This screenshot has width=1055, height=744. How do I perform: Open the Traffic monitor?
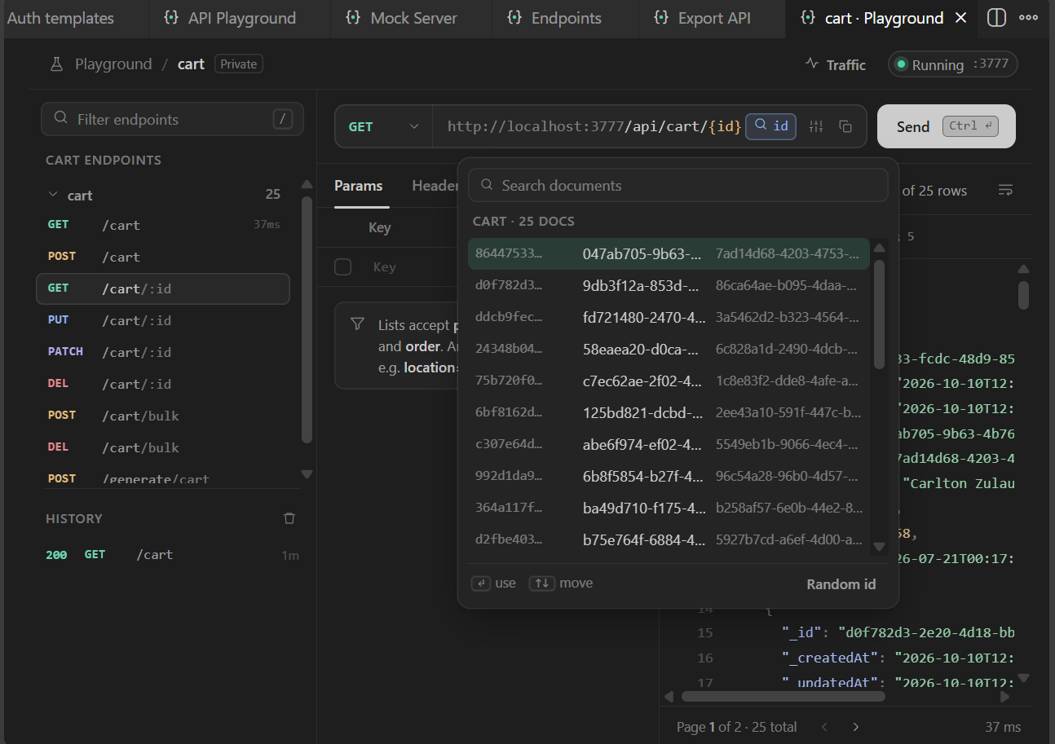835,64
